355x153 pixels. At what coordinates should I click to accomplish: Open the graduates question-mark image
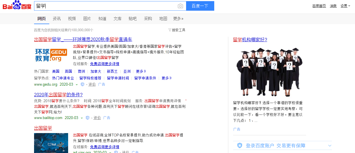(x=270, y=72)
